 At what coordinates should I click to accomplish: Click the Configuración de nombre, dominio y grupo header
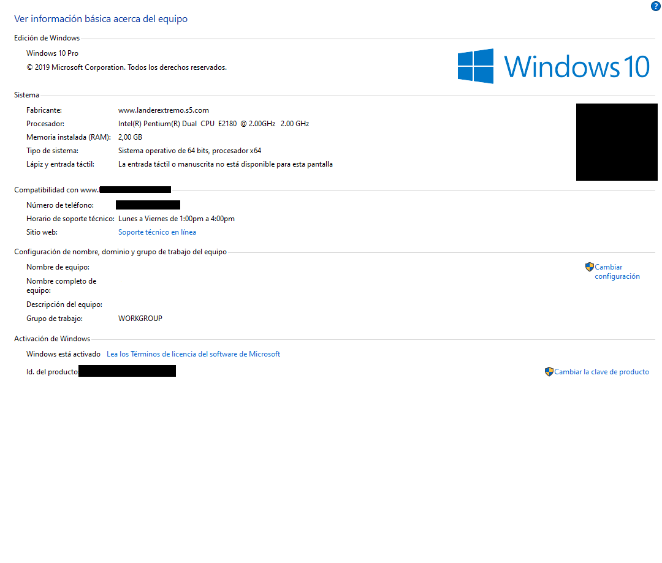120,252
